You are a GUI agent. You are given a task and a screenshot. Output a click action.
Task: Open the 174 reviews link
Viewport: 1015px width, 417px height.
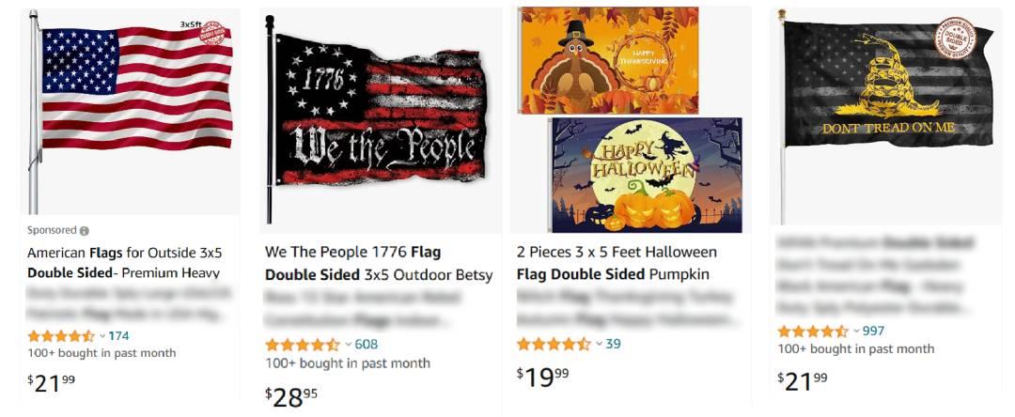pyautogui.click(x=118, y=336)
